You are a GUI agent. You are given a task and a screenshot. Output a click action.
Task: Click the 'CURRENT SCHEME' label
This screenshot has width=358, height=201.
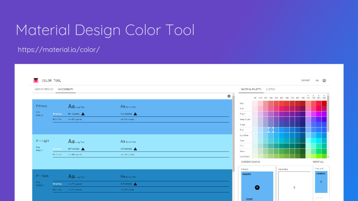[250, 162]
